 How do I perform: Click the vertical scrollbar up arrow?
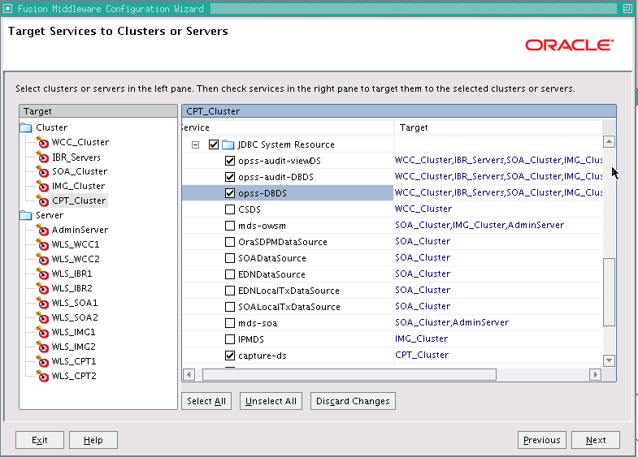click(x=609, y=142)
